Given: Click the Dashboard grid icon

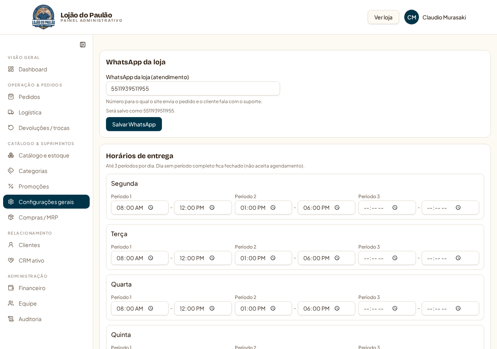Looking at the screenshot, I should pyautogui.click(x=11, y=69).
